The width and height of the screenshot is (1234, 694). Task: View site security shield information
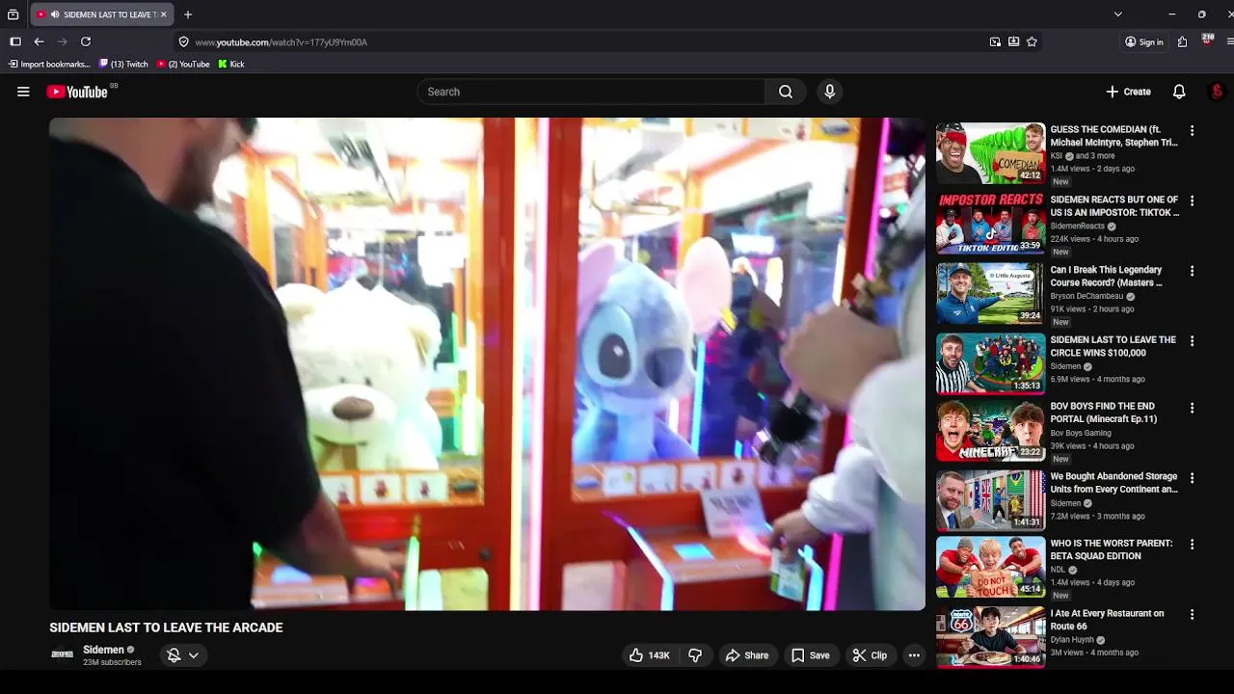[x=183, y=41]
